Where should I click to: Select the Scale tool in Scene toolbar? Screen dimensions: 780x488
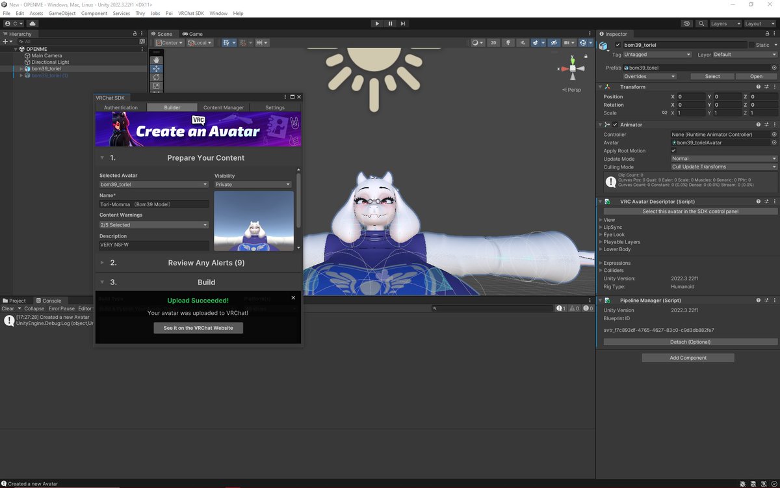(156, 85)
